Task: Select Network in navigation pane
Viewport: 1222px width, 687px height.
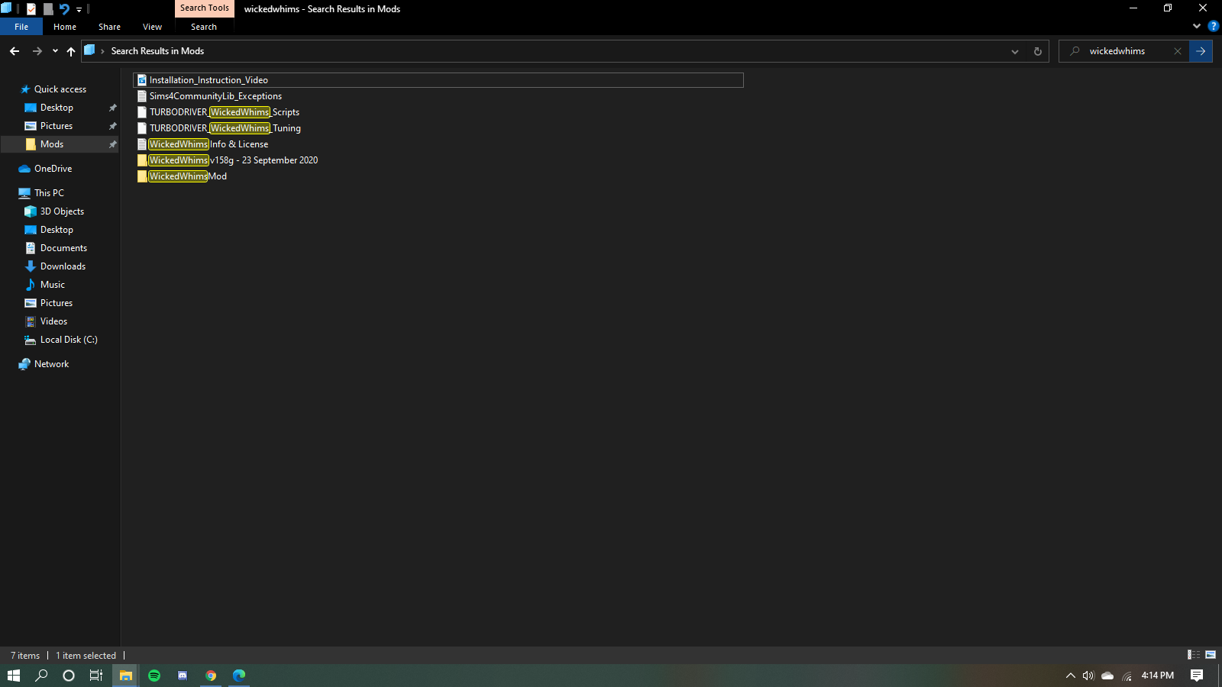Action: coord(51,364)
